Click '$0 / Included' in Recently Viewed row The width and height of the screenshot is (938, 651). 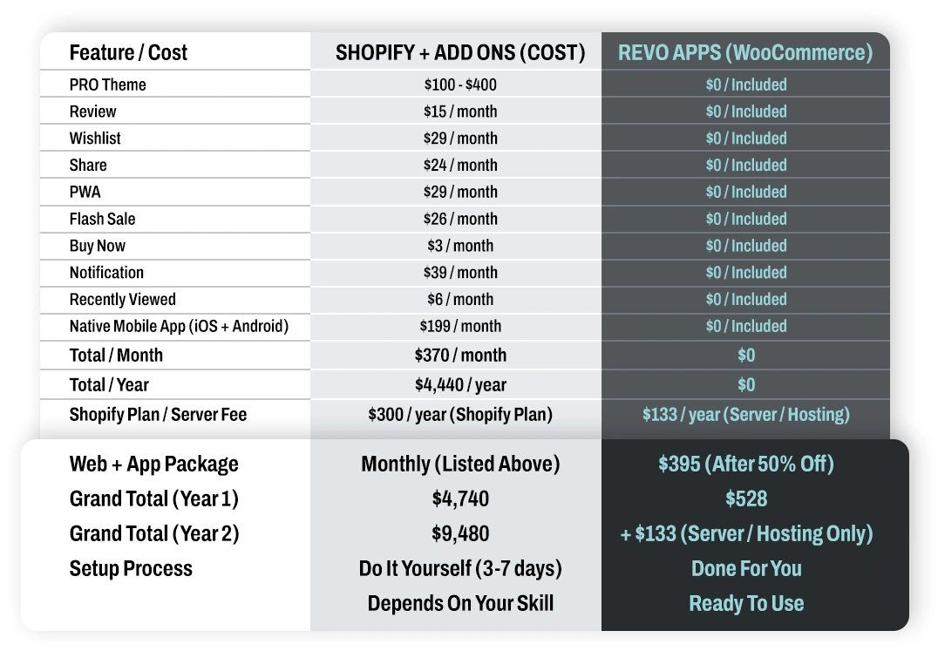(x=746, y=300)
